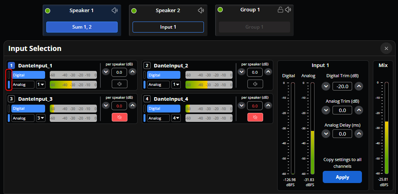Decrease the Analog Trim value
Image resolution: width=398 pixels, height=194 pixels.
326,110
